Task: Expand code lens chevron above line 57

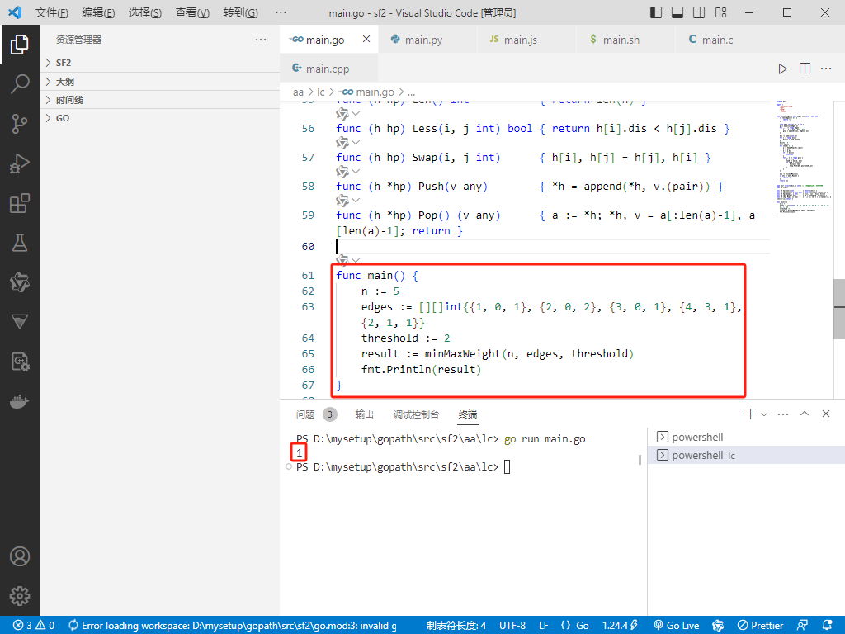Action: tap(356, 142)
